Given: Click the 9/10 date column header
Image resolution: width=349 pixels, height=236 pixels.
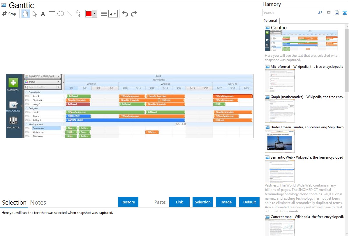Looking at the screenshot, I should coord(125,88).
